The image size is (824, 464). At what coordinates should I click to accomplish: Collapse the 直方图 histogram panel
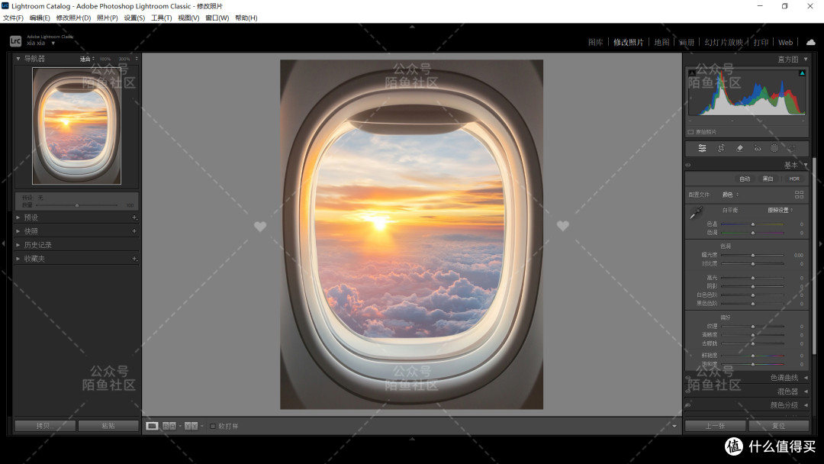coord(806,60)
